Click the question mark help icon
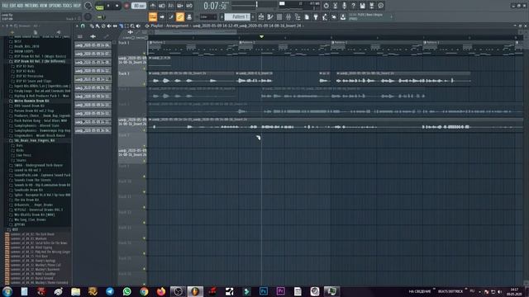The image size is (529, 297). tap(353, 6)
